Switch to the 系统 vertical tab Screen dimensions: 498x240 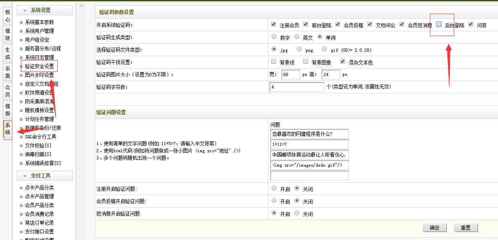point(8,129)
